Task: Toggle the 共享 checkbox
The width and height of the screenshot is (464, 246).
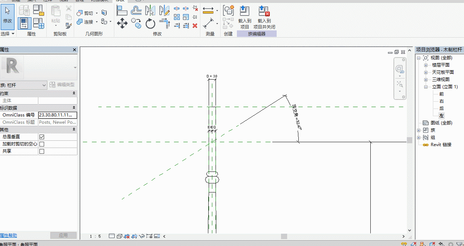Action: (42, 151)
